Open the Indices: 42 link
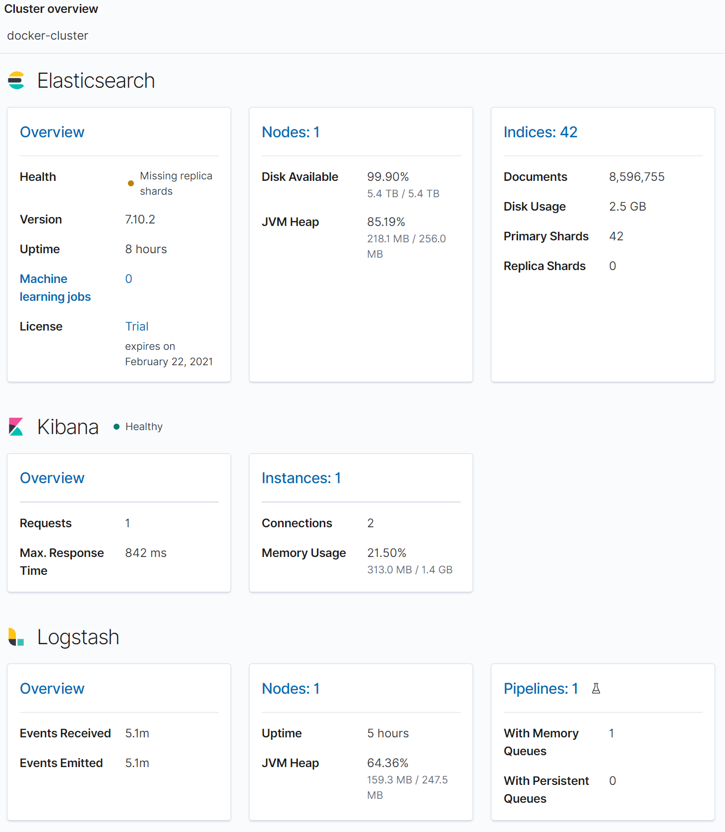Image resolution: width=725 pixels, height=832 pixels. pos(541,132)
